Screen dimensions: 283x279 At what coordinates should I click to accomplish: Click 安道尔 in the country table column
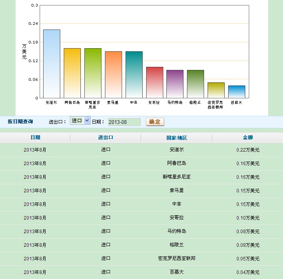tap(176, 150)
